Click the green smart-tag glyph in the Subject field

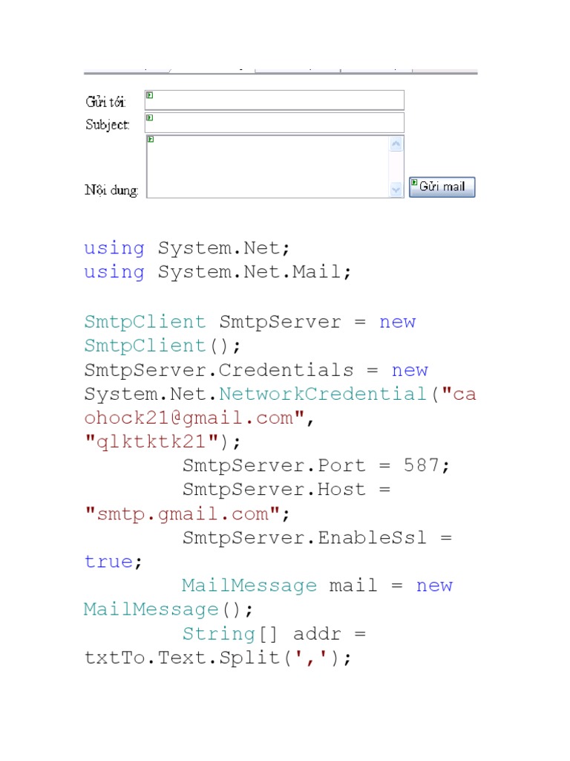[150, 117]
